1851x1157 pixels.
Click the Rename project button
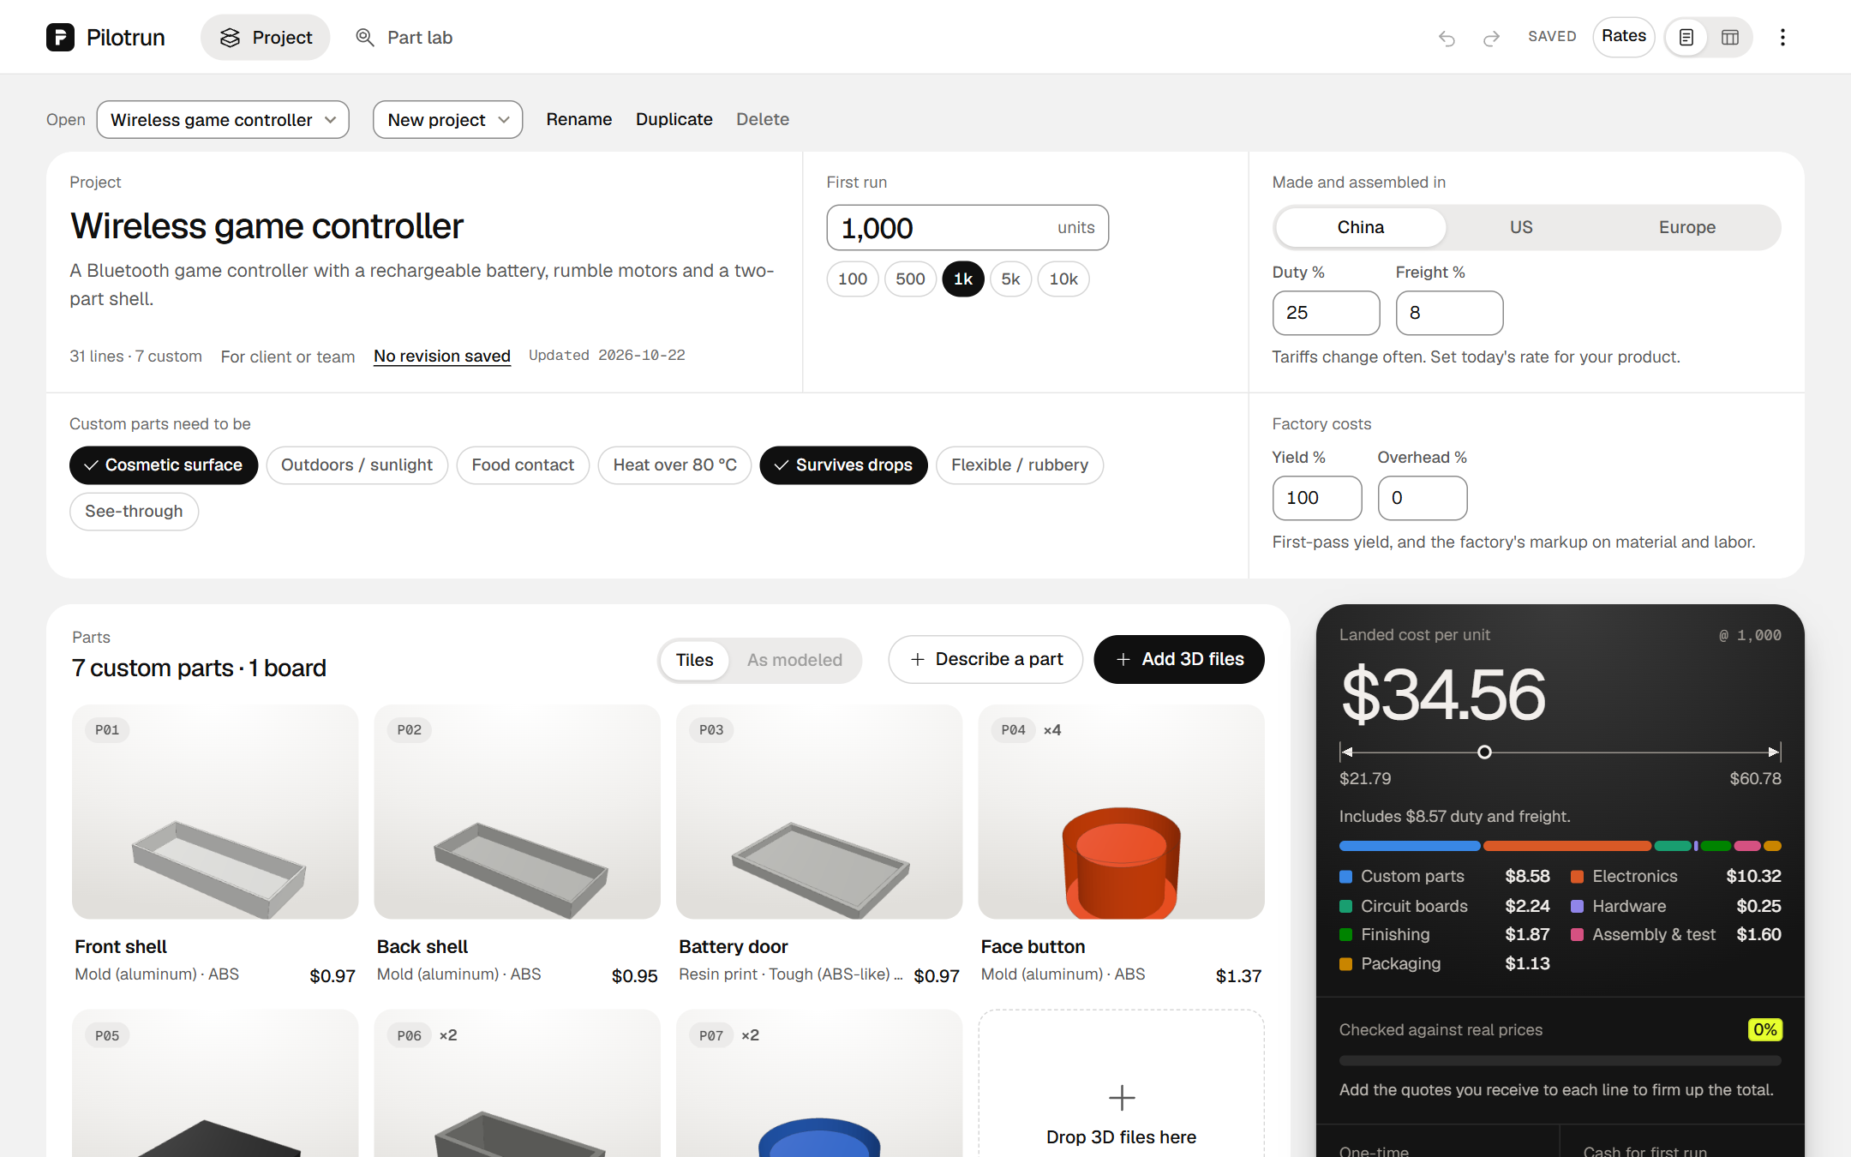coord(579,119)
